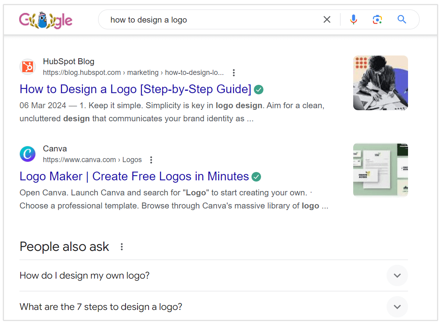Clear the search box with X icon
Screen dimensions: 441x325
point(327,19)
